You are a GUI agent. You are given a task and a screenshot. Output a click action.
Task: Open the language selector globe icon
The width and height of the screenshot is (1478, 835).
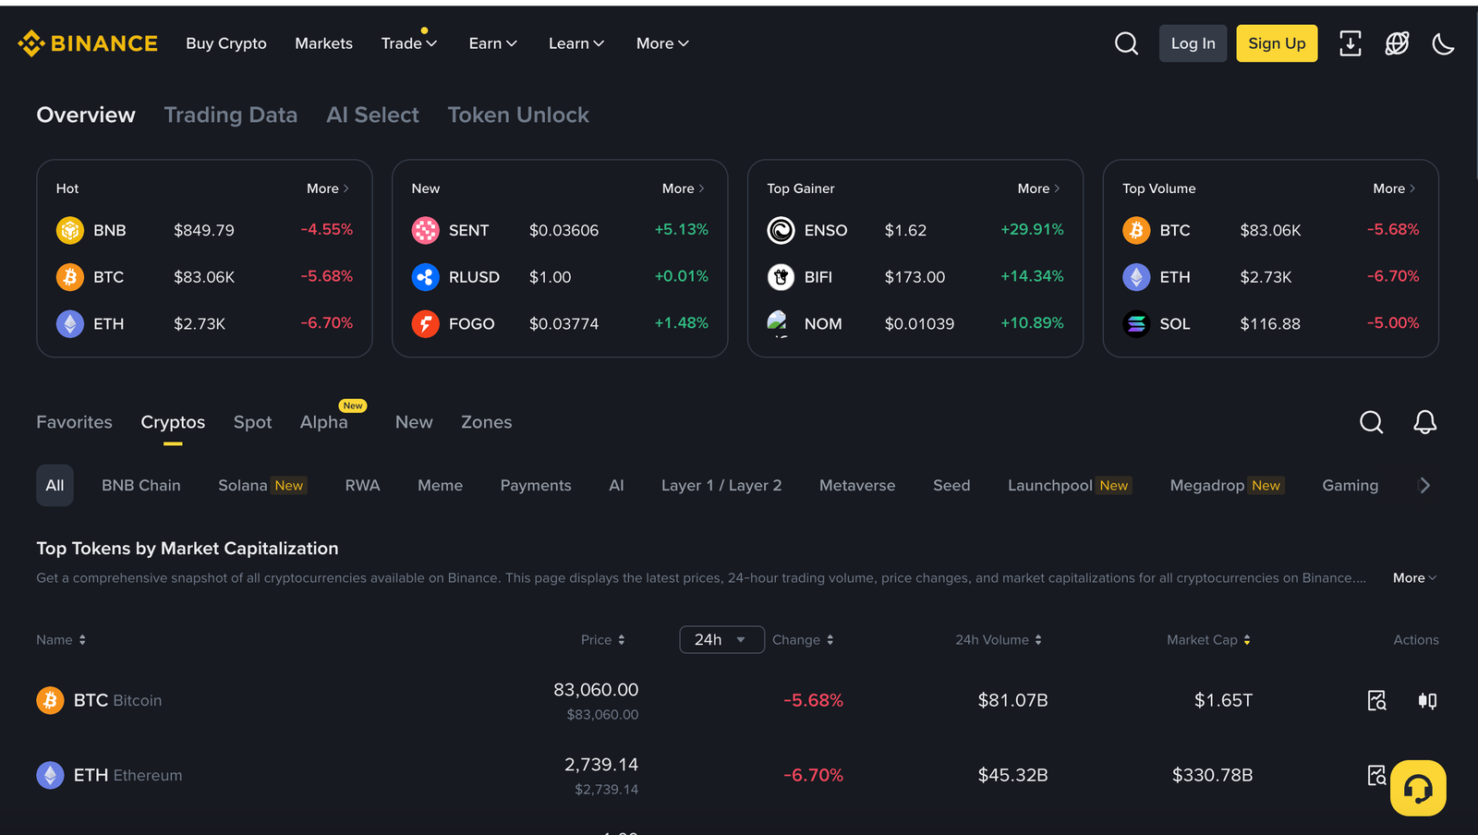(x=1397, y=42)
